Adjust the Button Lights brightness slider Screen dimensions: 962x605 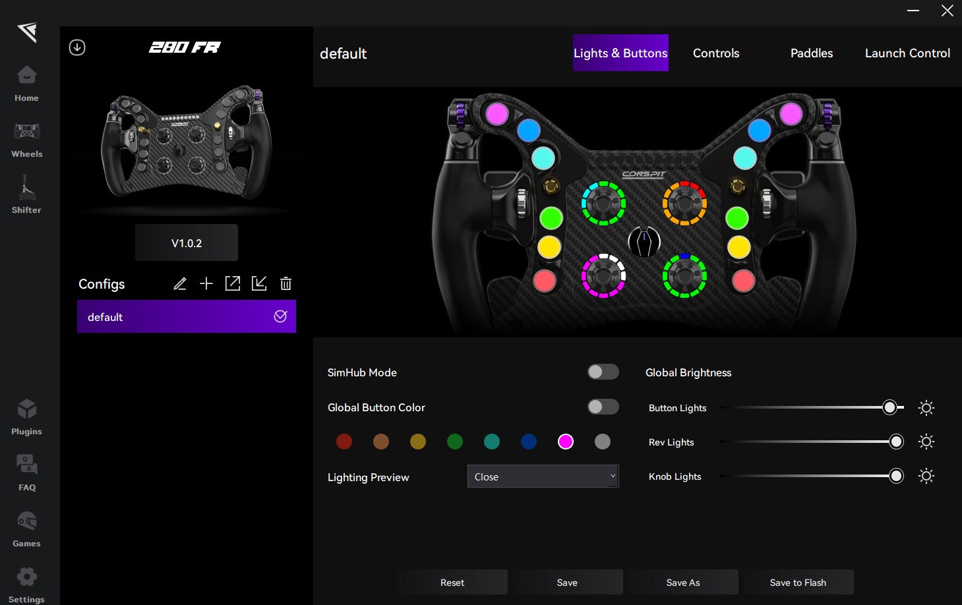(812, 408)
